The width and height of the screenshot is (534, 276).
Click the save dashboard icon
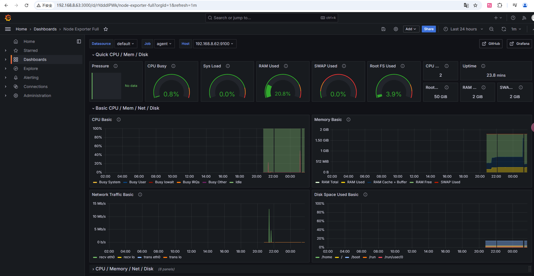tap(383, 29)
